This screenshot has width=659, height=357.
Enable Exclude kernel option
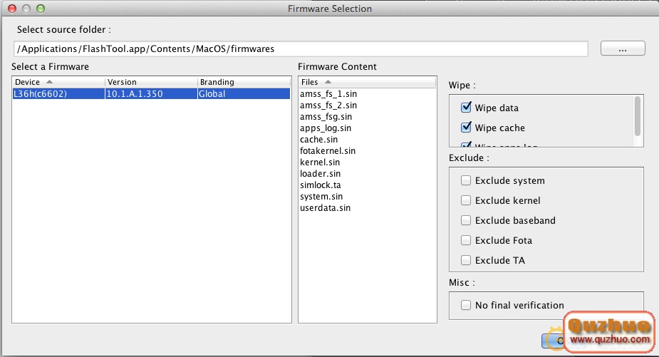point(467,200)
